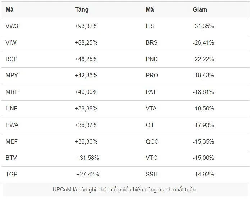The height and width of the screenshot is (199, 252).
Task: Select the PND stock code
Action: coord(152,59)
